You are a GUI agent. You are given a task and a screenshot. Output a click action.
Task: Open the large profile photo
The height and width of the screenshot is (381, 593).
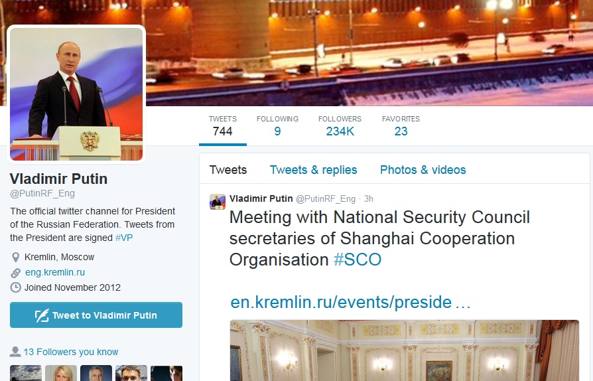click(76, 94)
